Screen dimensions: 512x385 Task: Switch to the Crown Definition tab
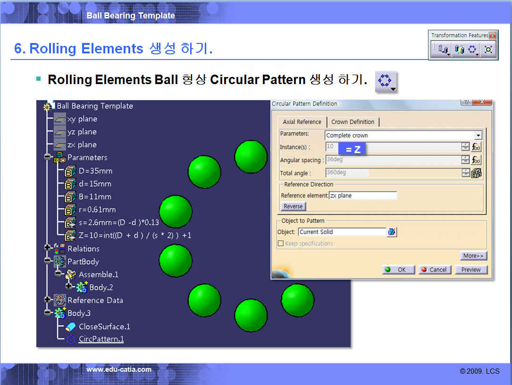[x=353, y=122]
